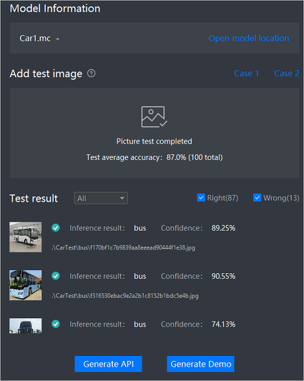The width and height of the screenshot is (304, 381).
Task: Click the picture test completed image icon
Action: pyautogui.click(x=154, y=117)
